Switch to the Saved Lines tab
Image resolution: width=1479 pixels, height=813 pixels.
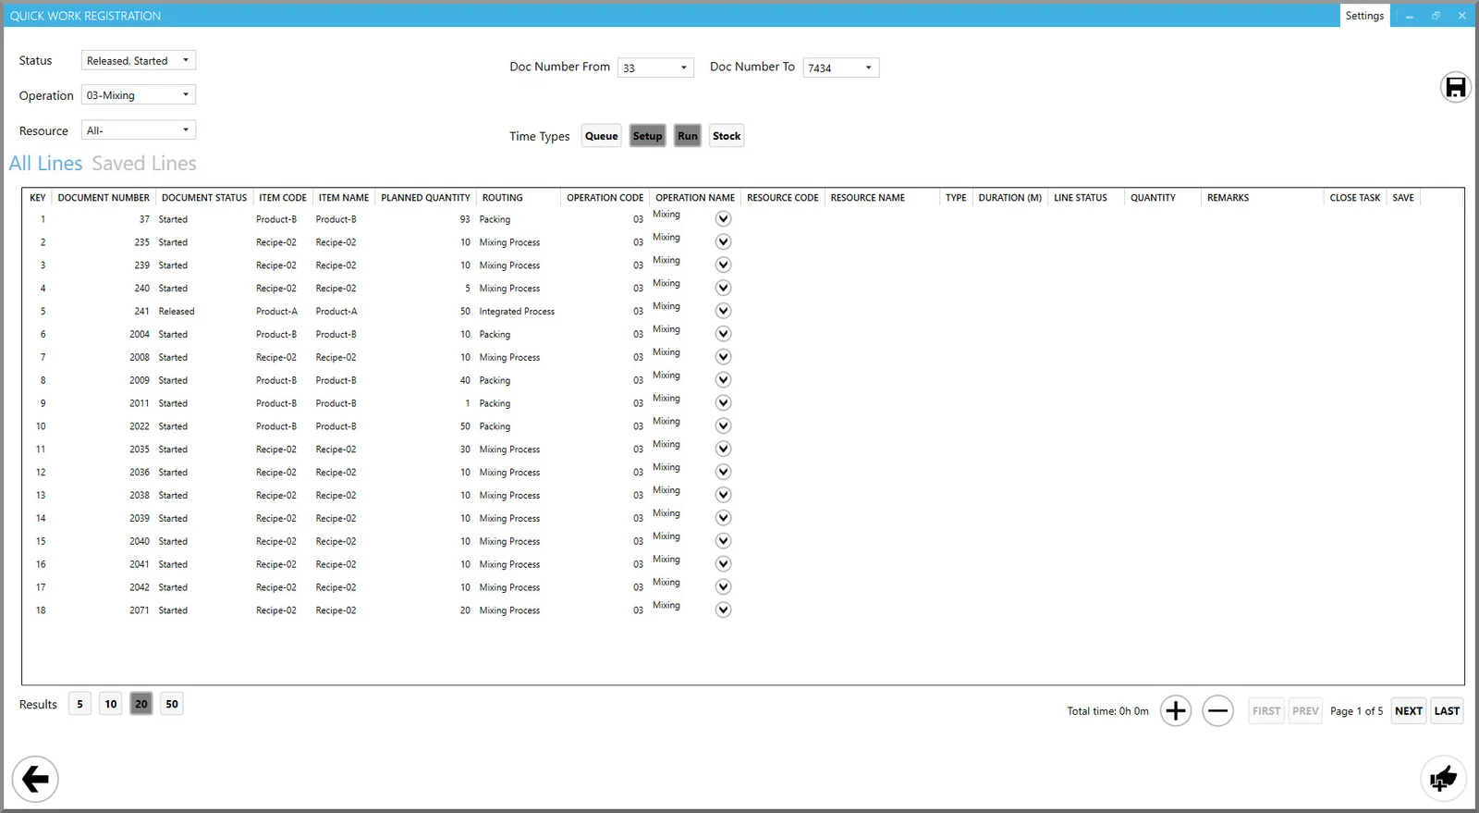(144, 164)
